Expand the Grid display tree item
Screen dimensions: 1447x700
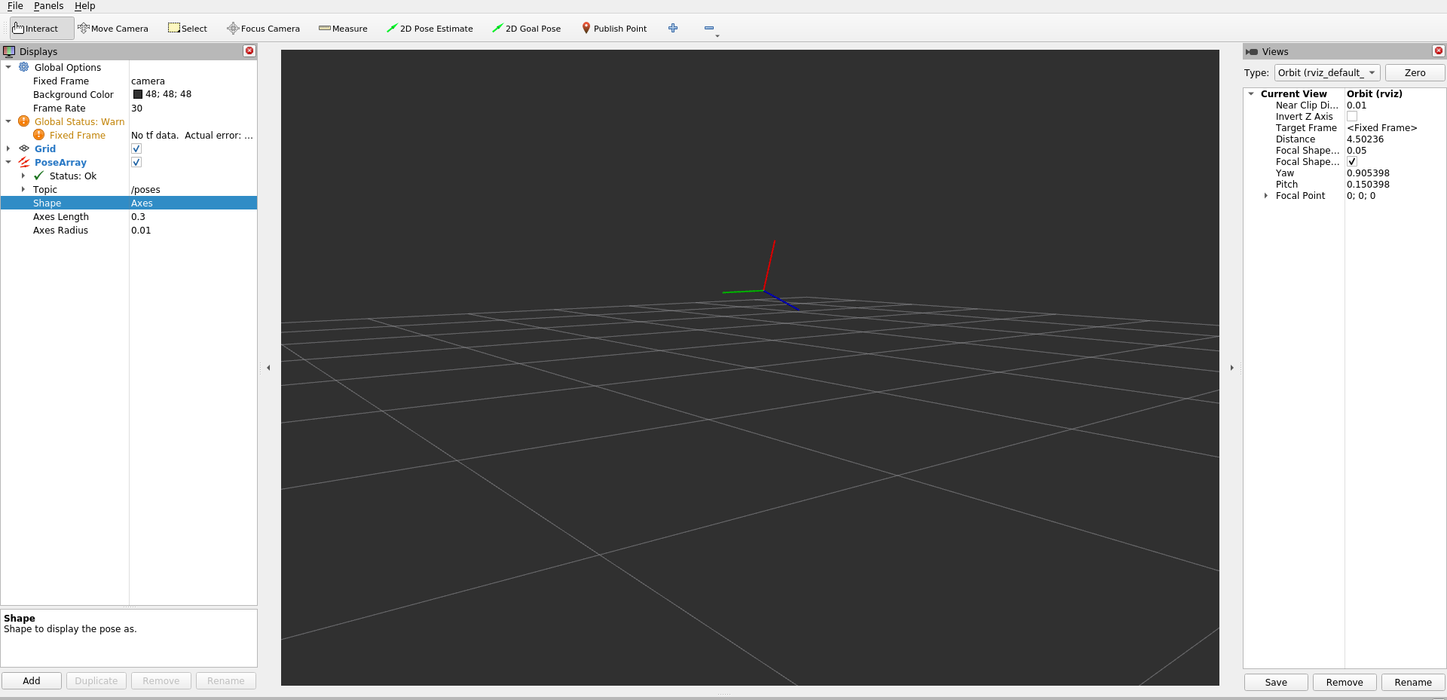click(x=8, y=149)
